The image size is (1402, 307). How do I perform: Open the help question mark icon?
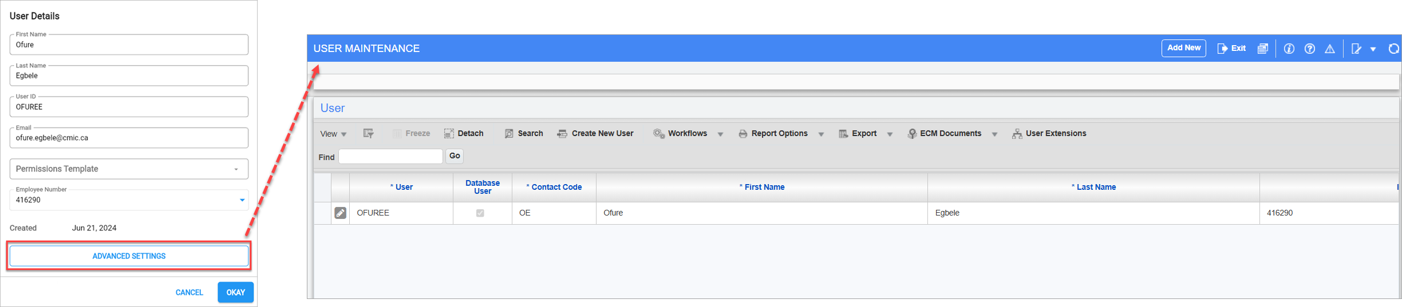point(1309,49)
